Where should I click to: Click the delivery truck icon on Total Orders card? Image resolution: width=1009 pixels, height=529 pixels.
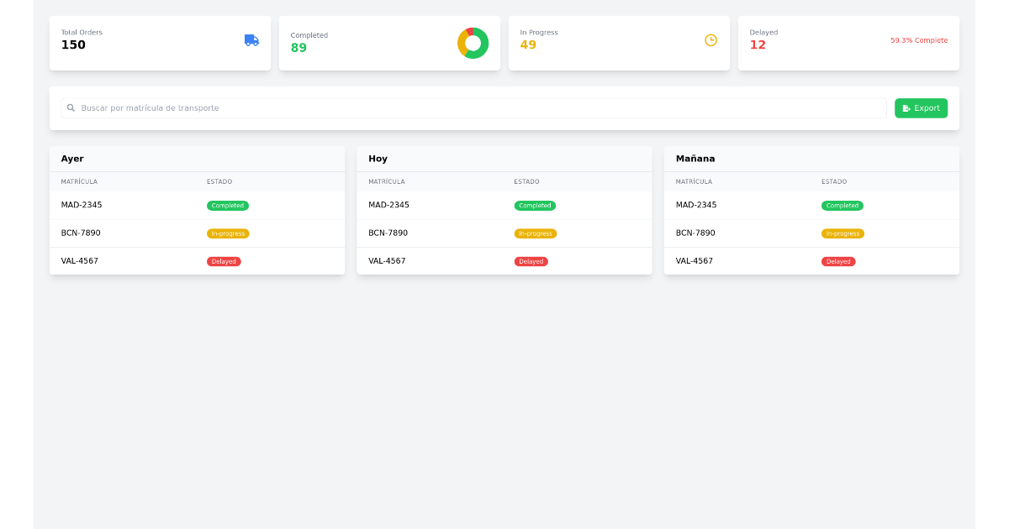pos(251,39)
